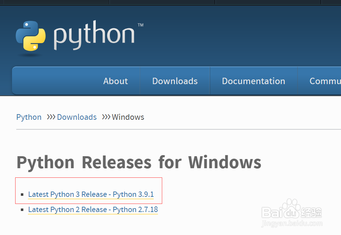The width and height of the screenshot is (341, 235).
Task: Click inside the red highlighted box
Action: pyautogui.click(x=88, y=190)
